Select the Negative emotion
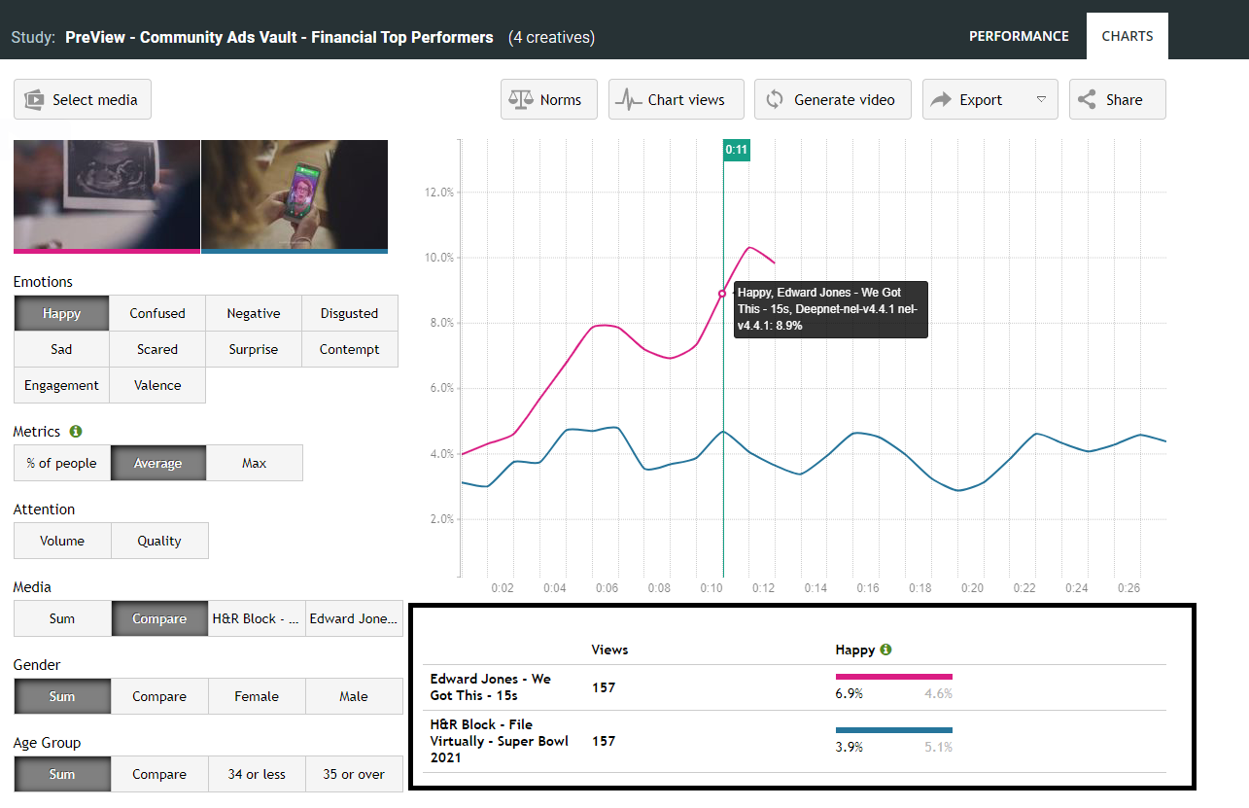The width and height of the screenshot is (1249, 808). coord(254,313)
